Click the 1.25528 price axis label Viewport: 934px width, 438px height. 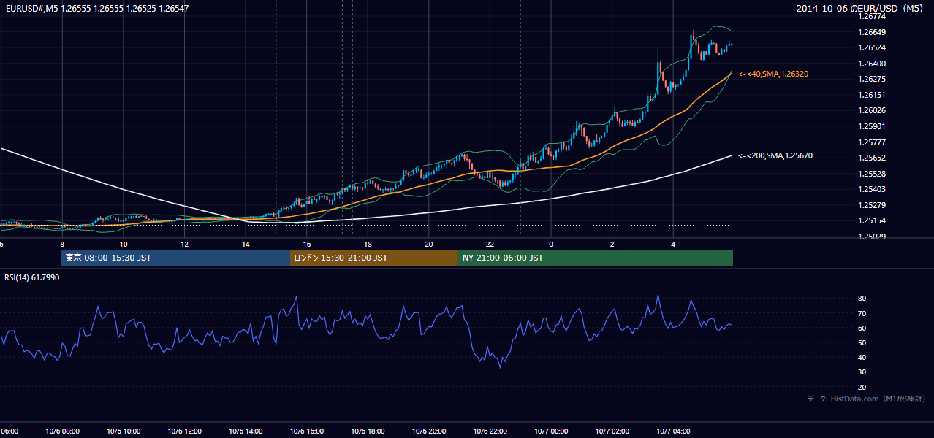[872, 174]
